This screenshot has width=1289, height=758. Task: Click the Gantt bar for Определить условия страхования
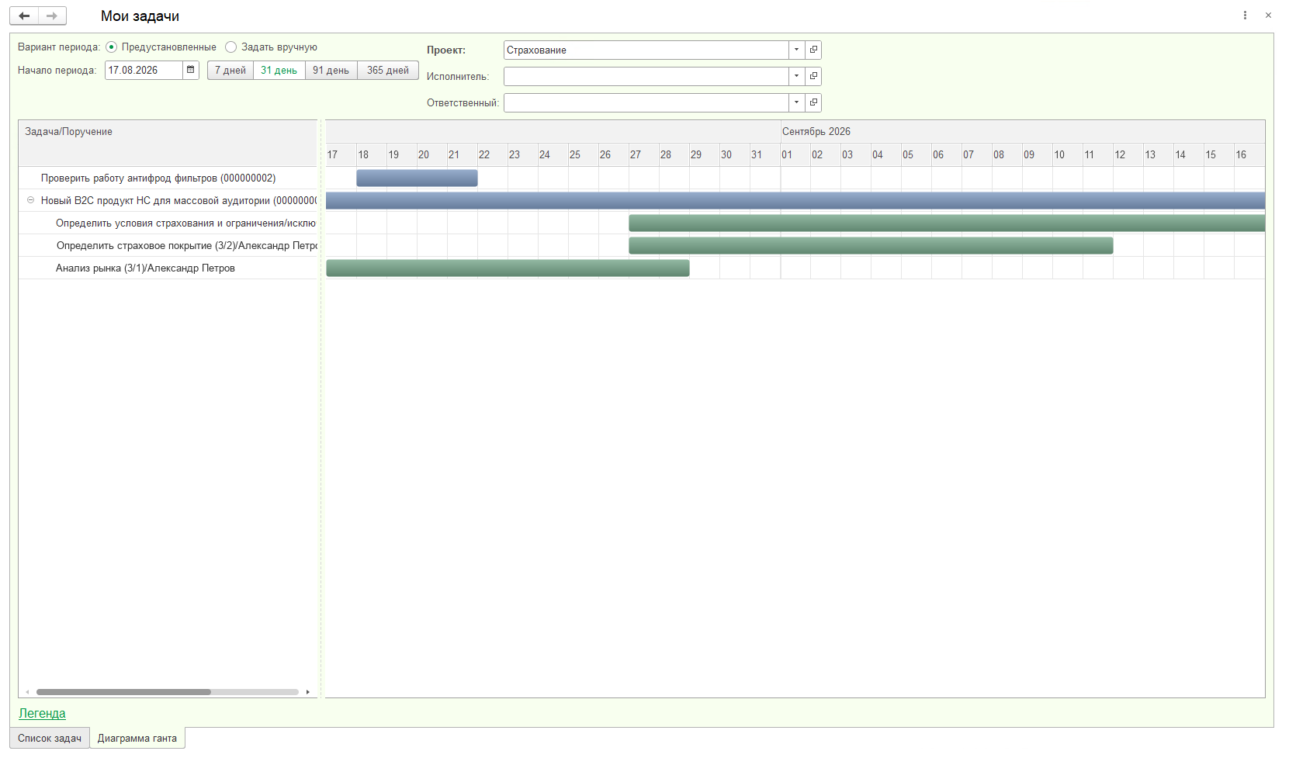tap(947, 223)
